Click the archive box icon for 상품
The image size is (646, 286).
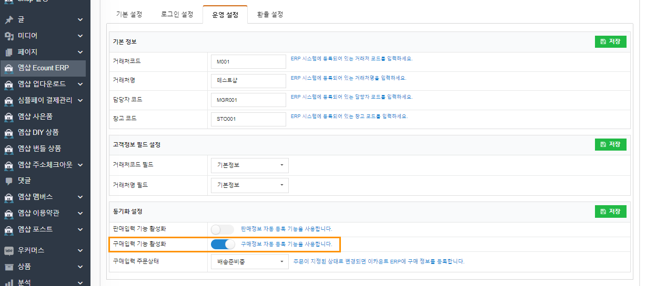coord(8,267)
